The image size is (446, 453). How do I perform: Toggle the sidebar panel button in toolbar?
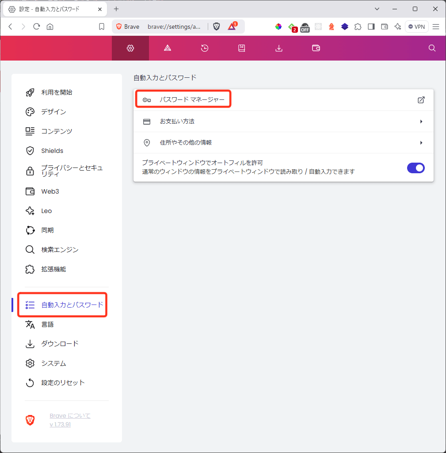tap(371, 27)
